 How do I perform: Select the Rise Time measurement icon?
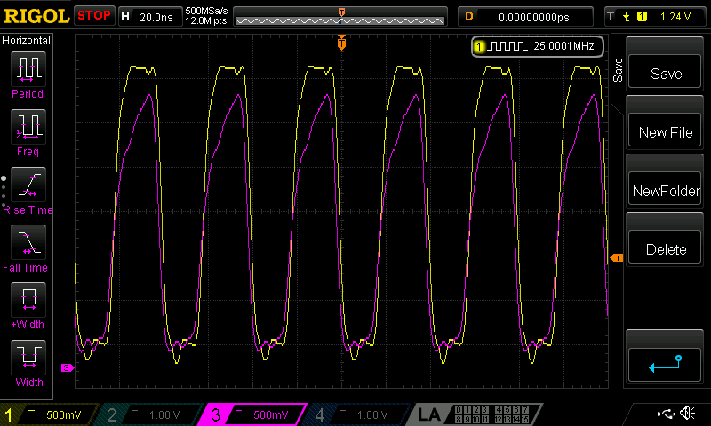[28, 185]
